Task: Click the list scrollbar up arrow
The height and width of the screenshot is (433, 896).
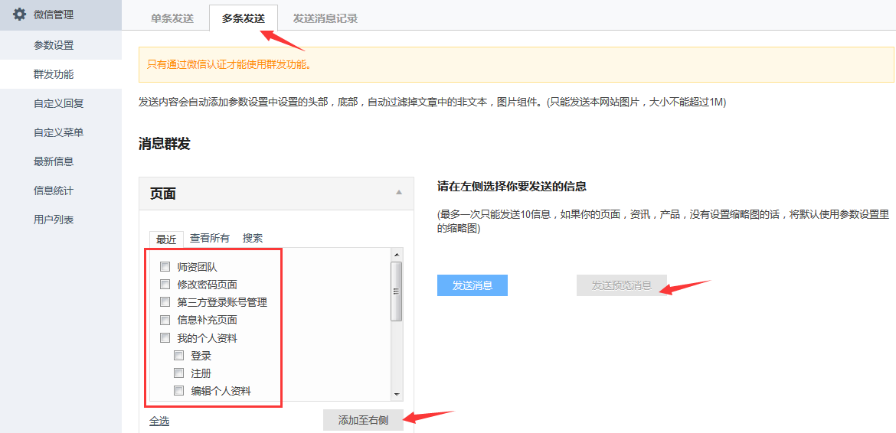Action: [x=396, y=254]
